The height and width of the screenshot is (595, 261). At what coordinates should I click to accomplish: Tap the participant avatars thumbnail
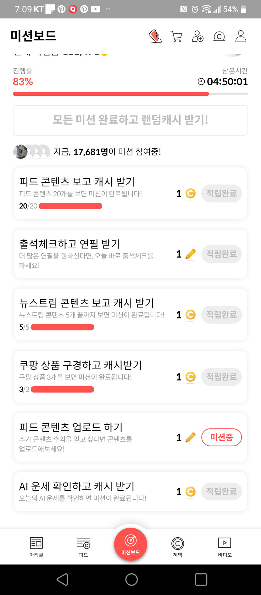[x=31, y=152]
